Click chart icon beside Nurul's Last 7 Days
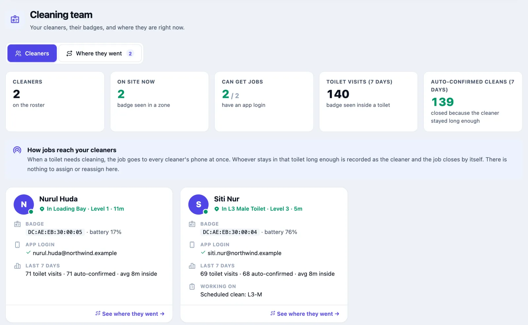528x325 pixels. pos(17,266)
